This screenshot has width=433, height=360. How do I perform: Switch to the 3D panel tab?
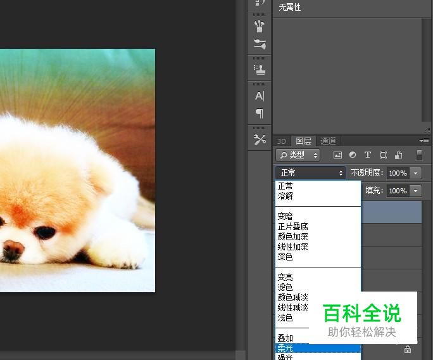coord(282,141)
